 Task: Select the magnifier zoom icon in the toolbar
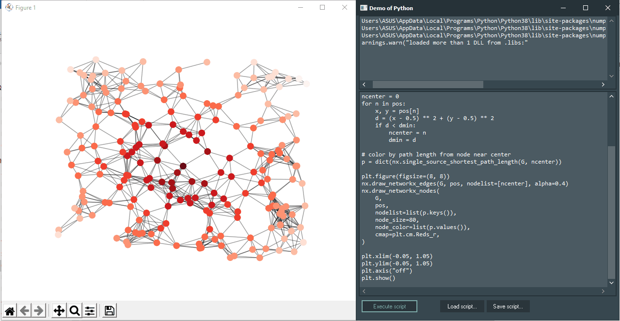tap(74, 310)
